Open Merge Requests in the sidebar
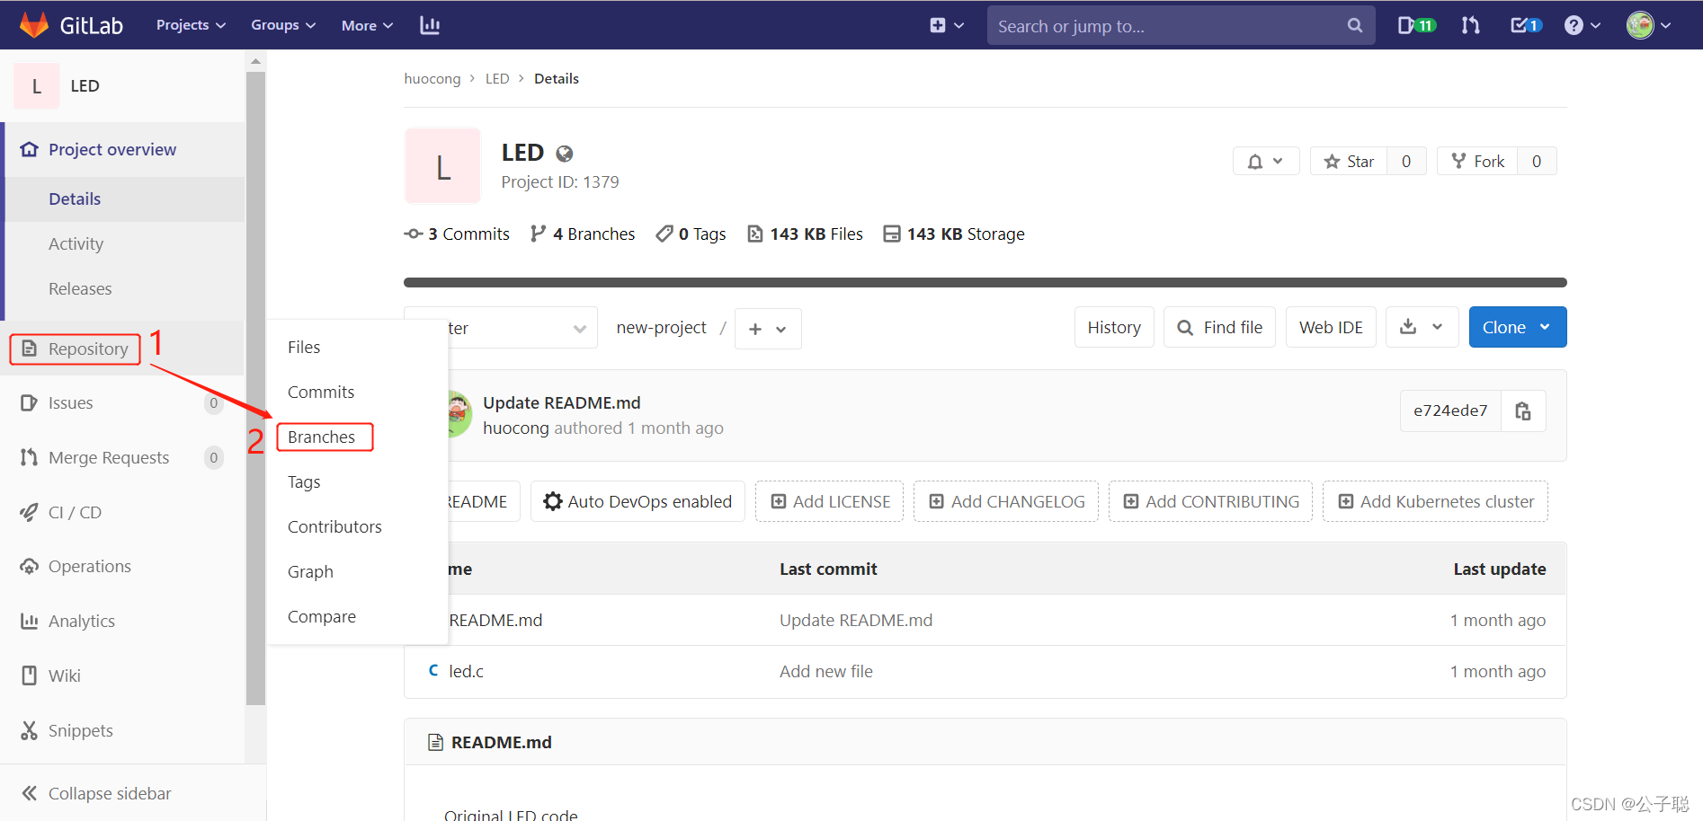The width and height of the screenshot is (1703, 821). point(108,457)
